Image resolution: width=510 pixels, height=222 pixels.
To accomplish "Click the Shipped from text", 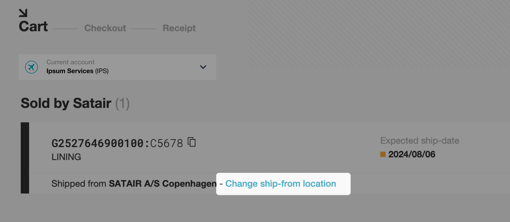I will pos(79,184).
